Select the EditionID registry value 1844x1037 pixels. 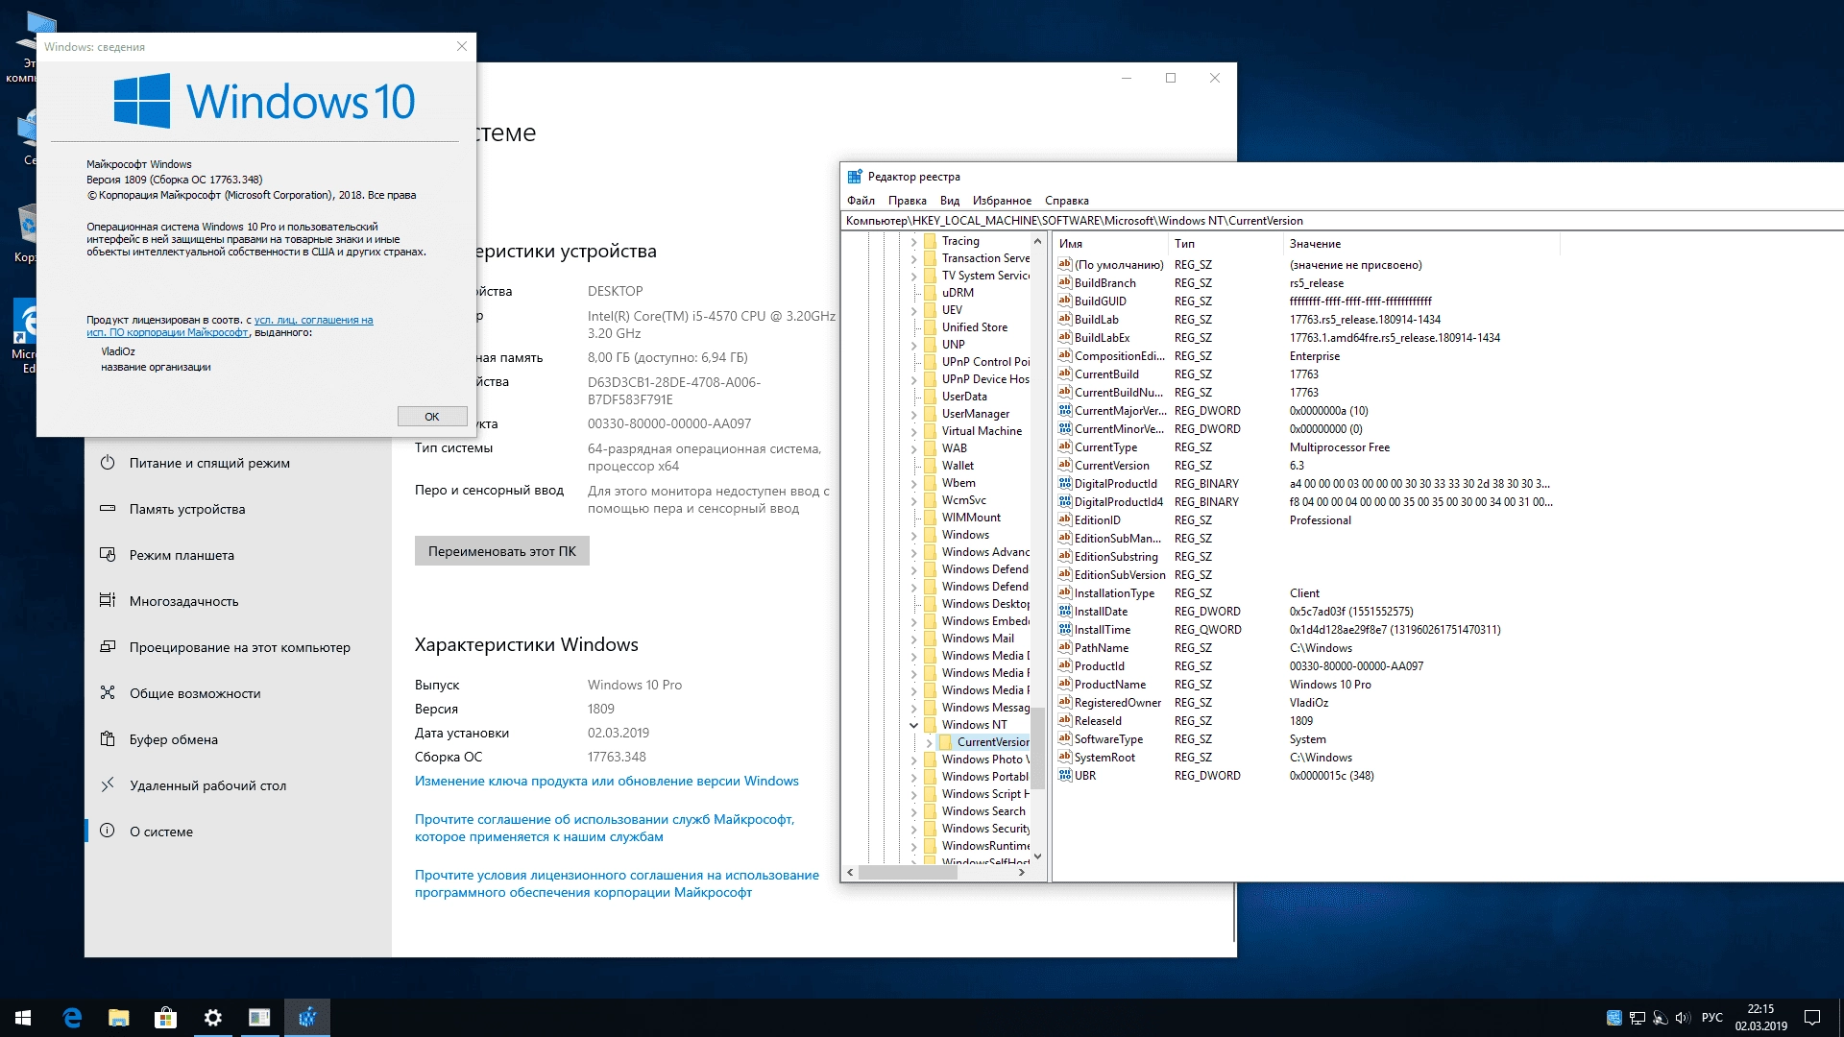[x=1097, y=520]
